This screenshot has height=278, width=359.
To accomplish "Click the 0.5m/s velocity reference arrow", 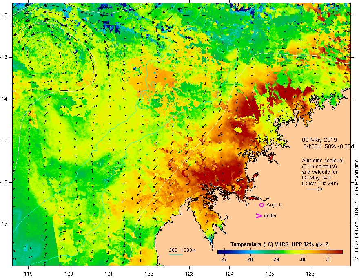I will pyautogui.click(x=315, y=189).
